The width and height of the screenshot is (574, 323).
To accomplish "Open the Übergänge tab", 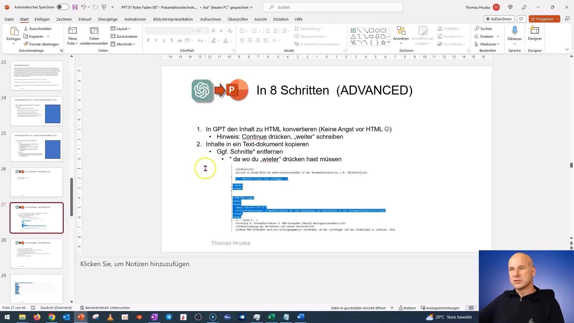I will (x=108, y=19).
